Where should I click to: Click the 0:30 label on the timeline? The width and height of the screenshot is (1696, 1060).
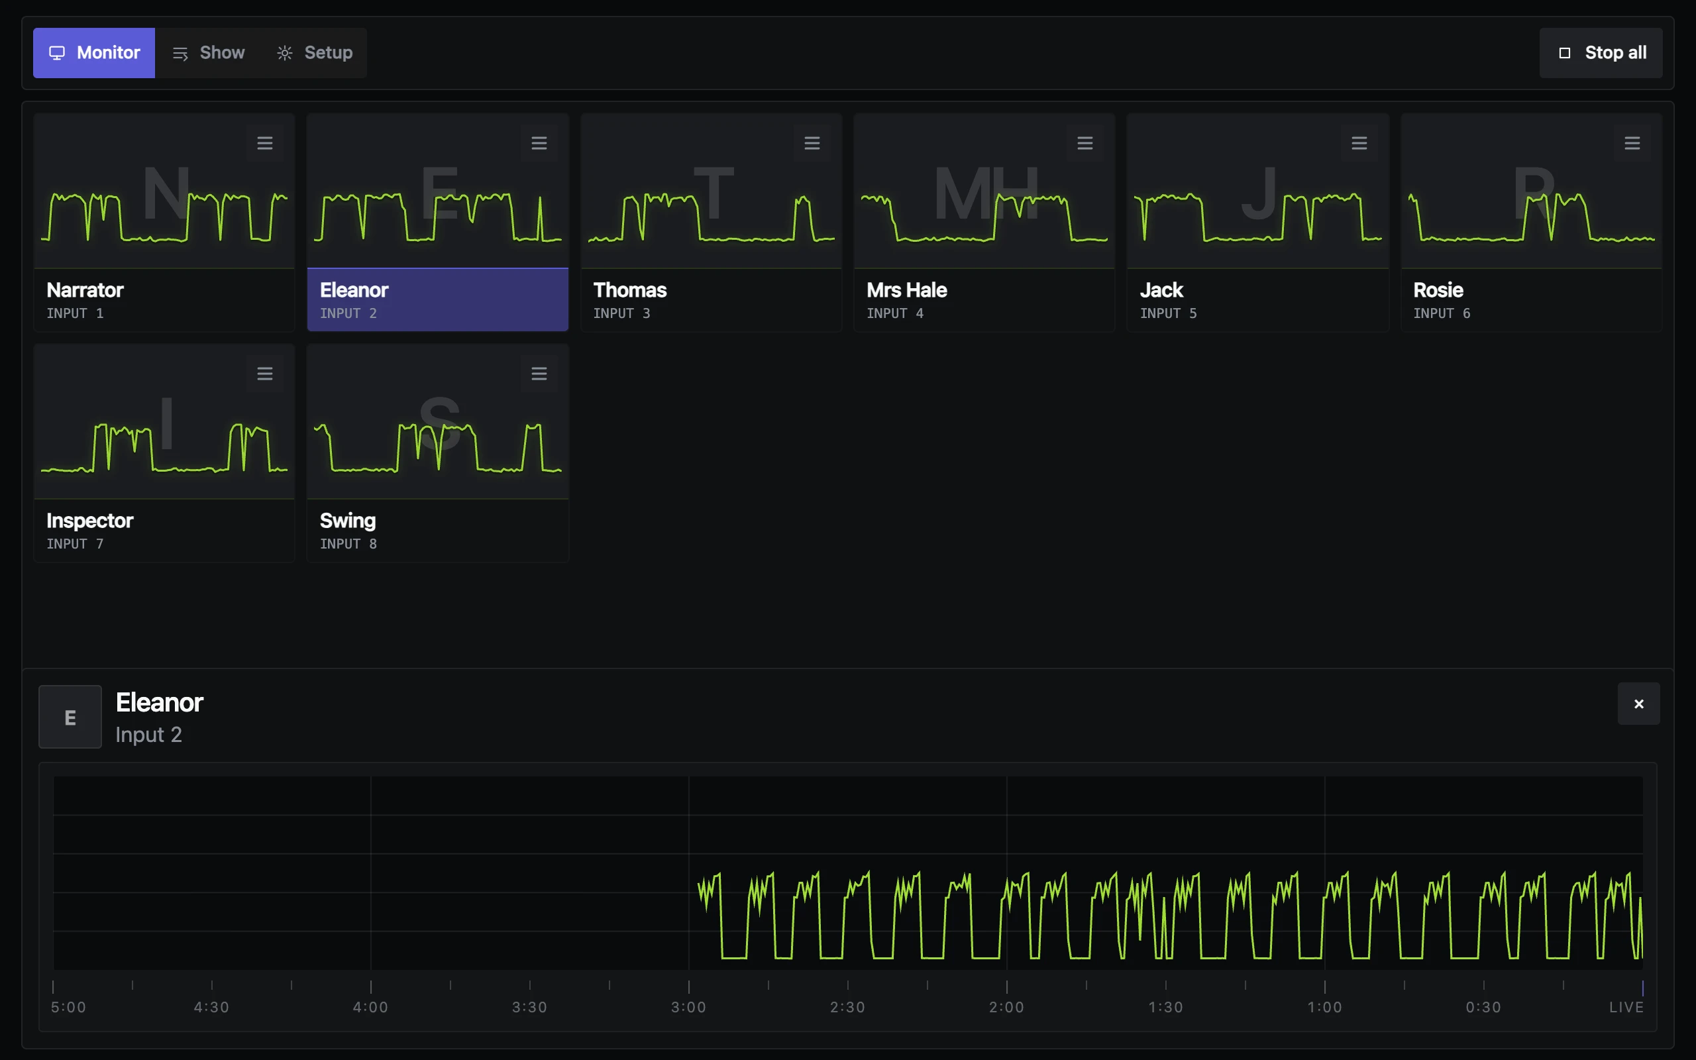point(1483,1008)
